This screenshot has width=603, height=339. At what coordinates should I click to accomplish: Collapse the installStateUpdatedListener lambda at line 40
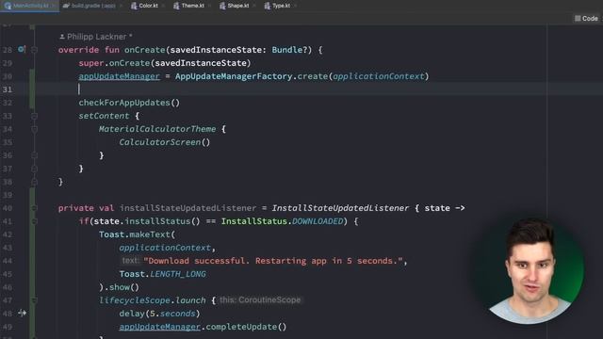point(34,208)
